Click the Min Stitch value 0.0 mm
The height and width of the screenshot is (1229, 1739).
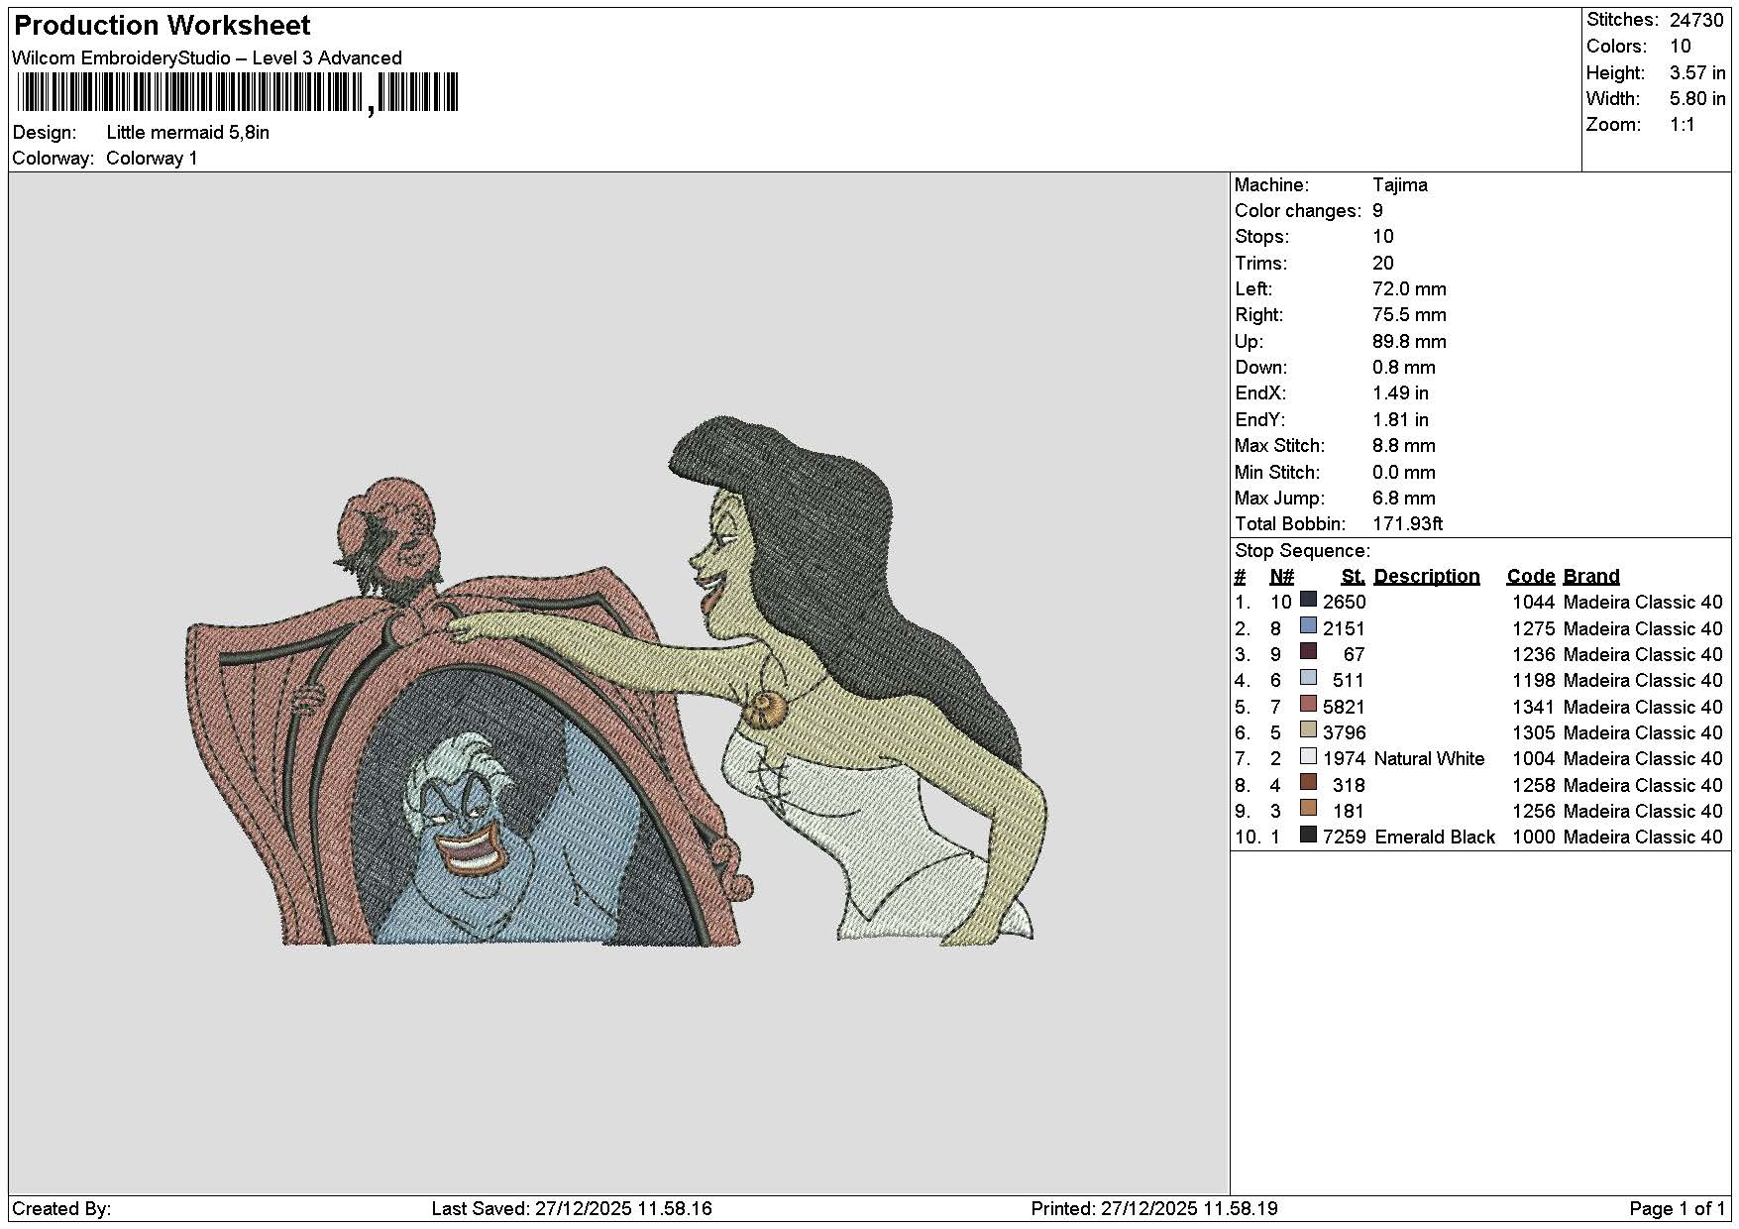1404,473
